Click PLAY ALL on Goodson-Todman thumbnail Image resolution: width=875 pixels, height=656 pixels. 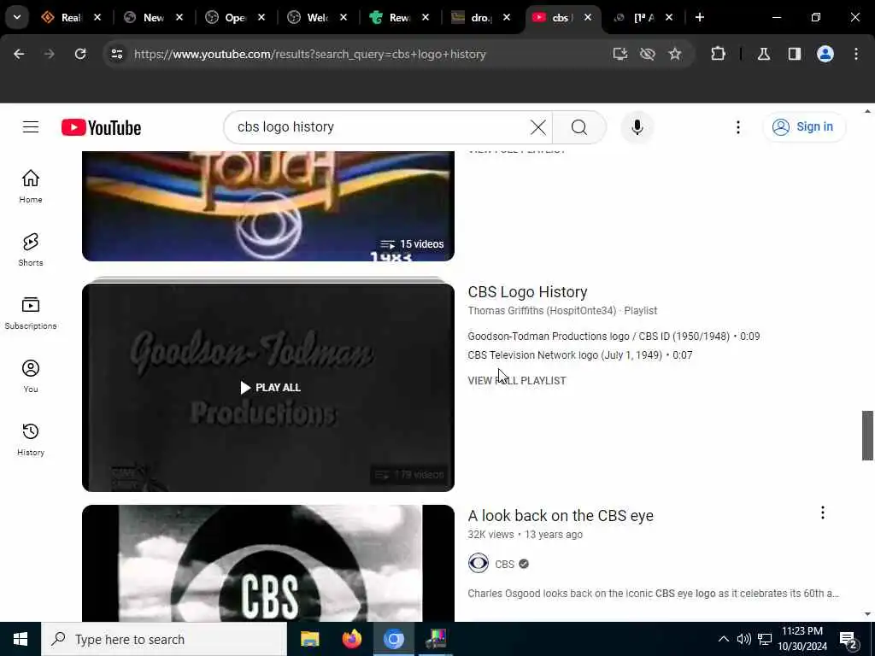pos(270,387)
